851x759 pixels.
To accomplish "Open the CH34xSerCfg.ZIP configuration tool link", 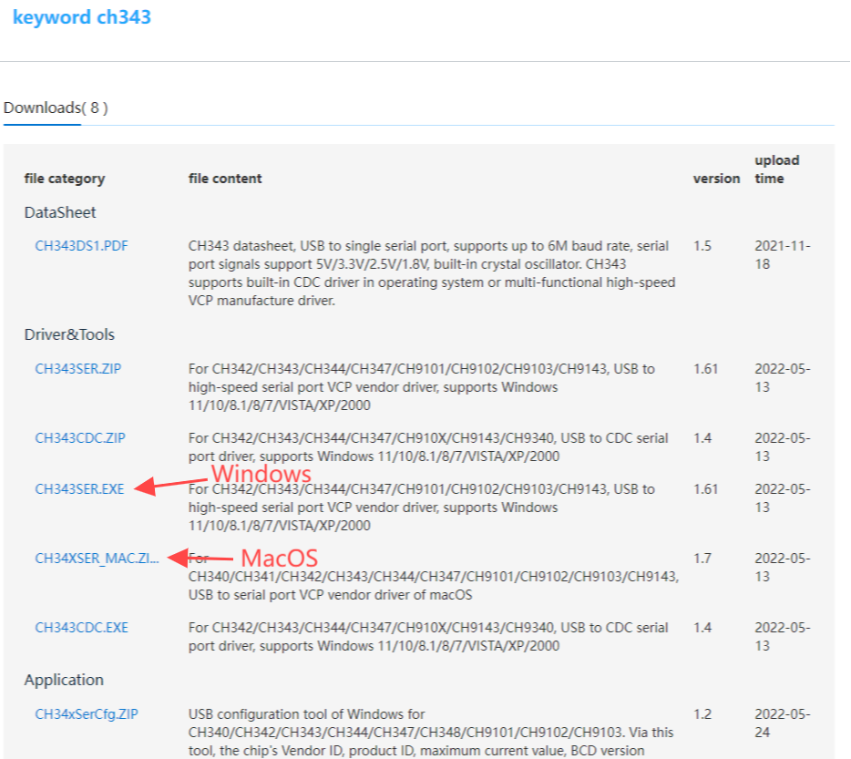I will coord(87,714).
